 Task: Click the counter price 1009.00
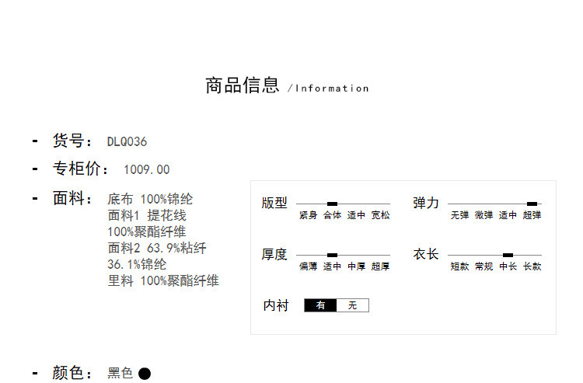click(146, 169)
